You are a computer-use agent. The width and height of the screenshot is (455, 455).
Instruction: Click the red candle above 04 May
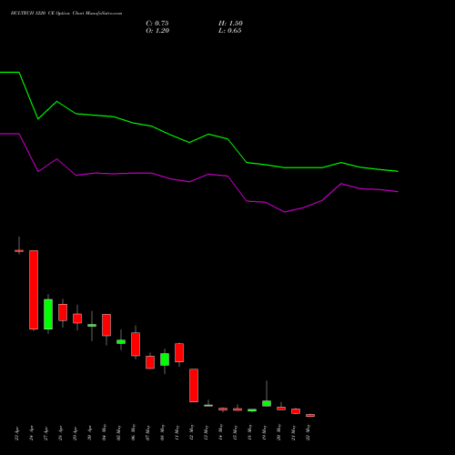106,325
